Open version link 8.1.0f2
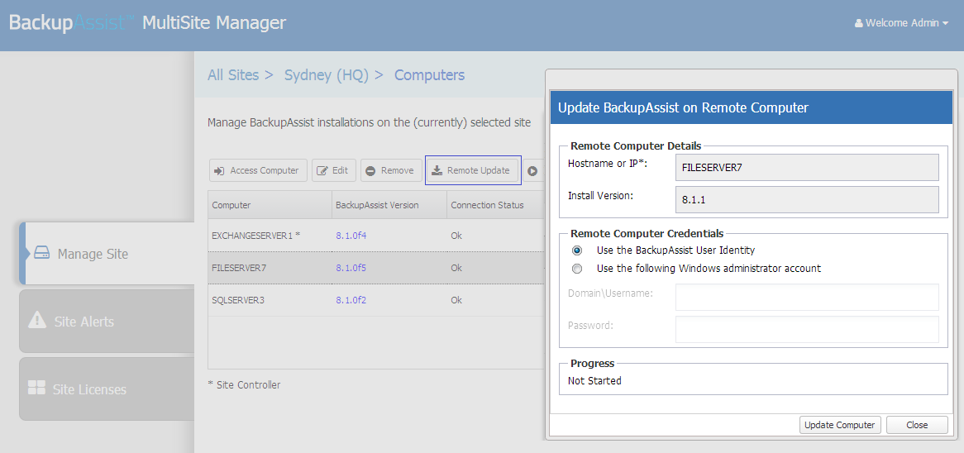Viewport: 964px width, 453px height. pos(351,301)
